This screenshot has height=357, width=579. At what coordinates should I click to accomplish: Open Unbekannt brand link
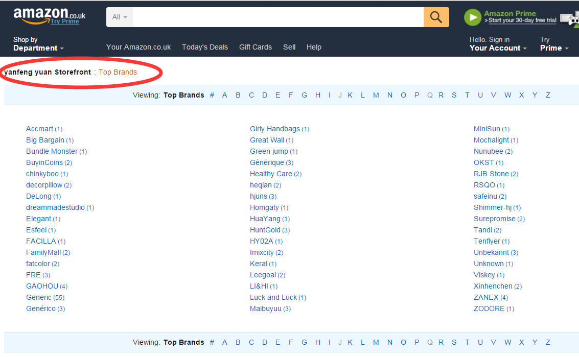(492, 252)
